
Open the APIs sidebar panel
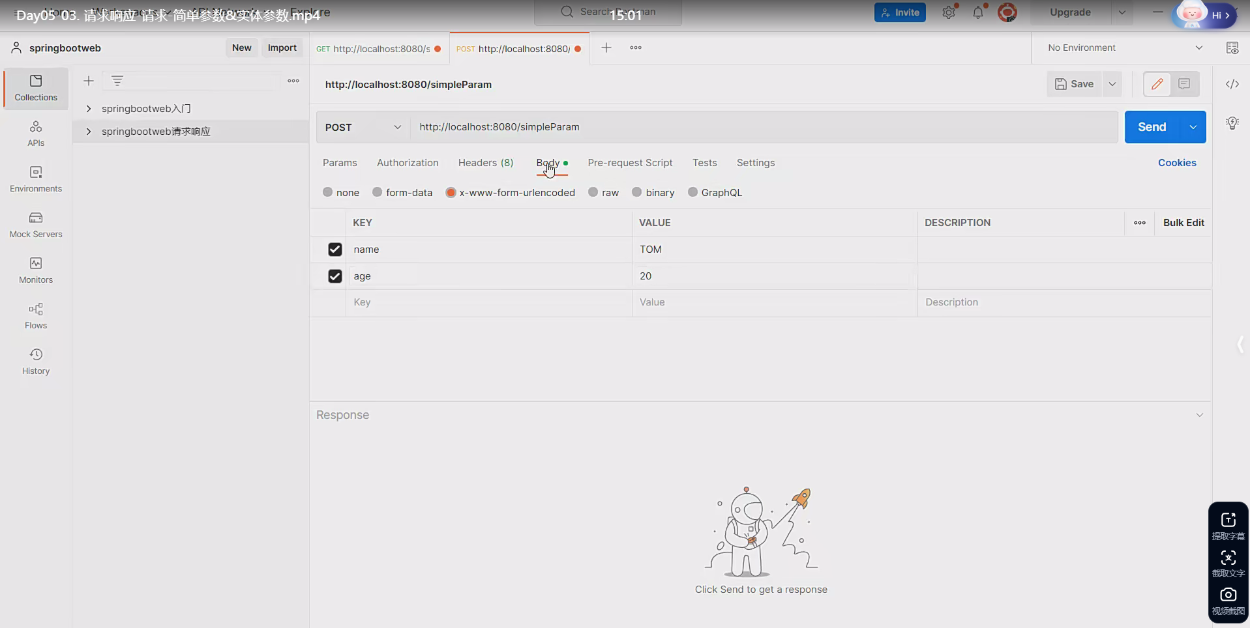pos(36,134)
